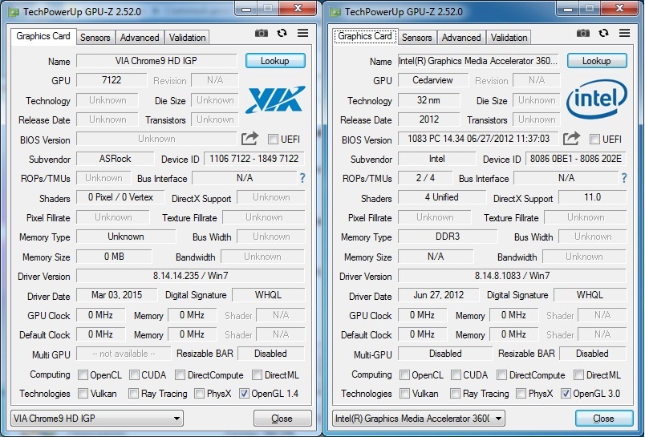Open hamburger menu in VIA Chrome9 window
This screenshot has width=645, height=437.
pyautogui.click(x=302, y=33)
